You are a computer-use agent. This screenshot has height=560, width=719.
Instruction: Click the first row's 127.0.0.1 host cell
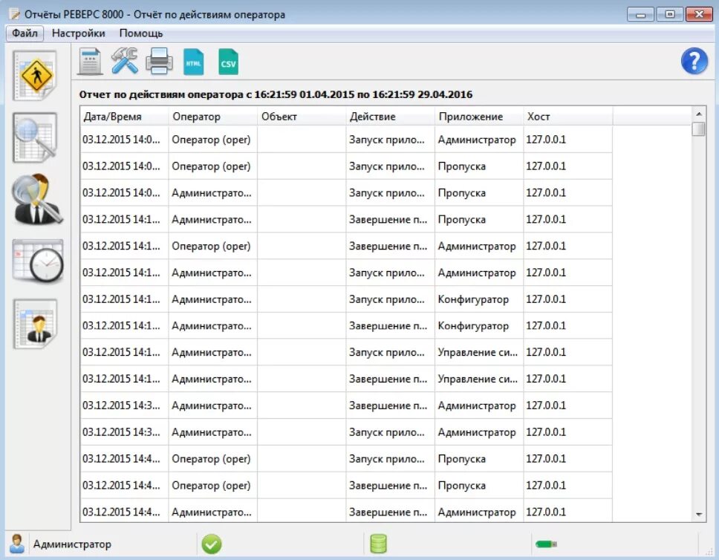pyautogui.click(x=567, y=140)
